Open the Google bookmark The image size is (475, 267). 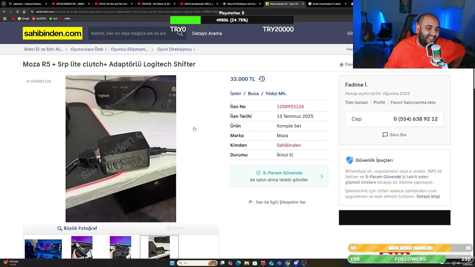coord(23,19)
